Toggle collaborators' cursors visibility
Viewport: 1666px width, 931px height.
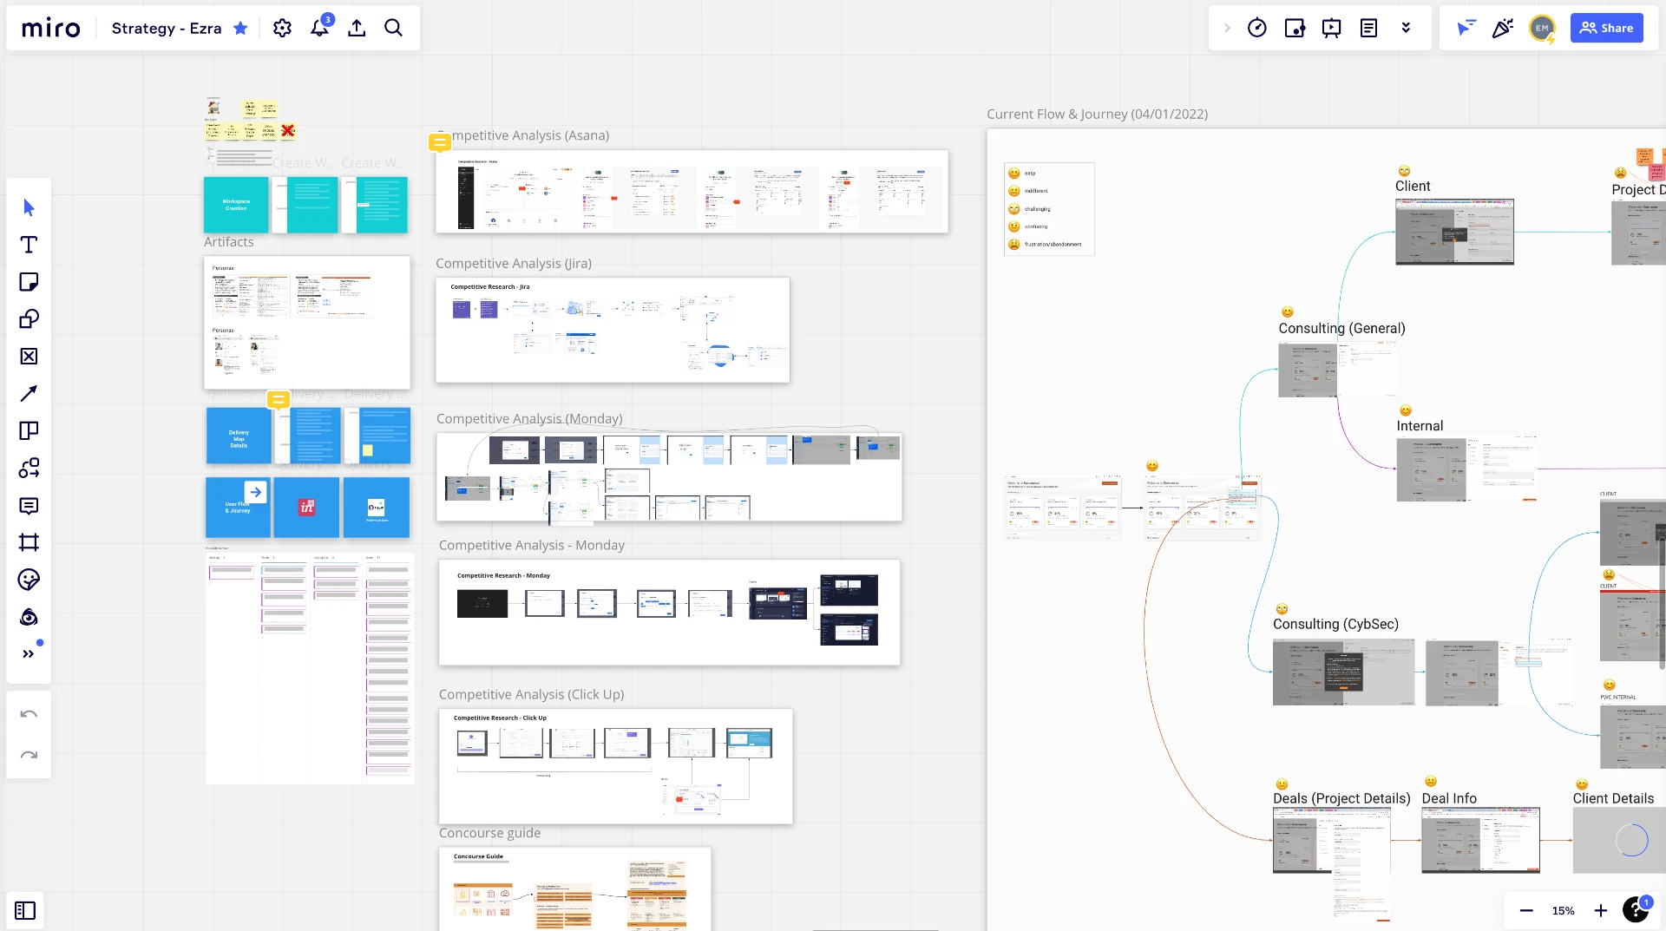tap(1466, 29)
